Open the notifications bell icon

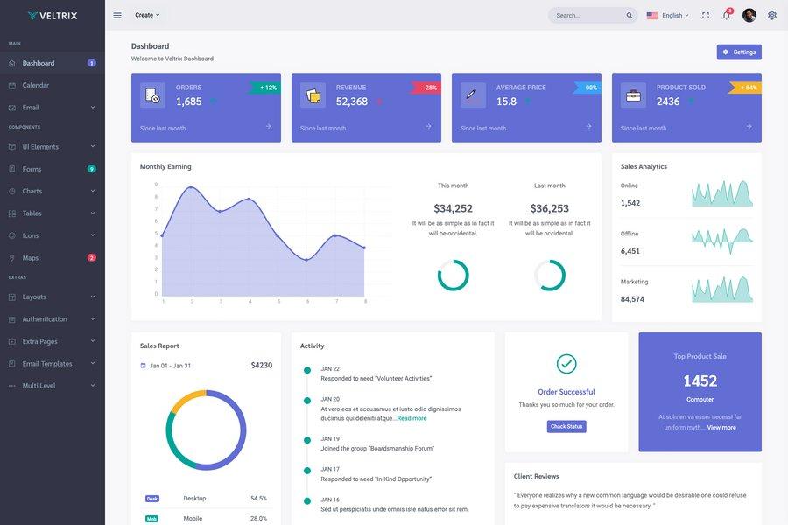click(726, 15)
